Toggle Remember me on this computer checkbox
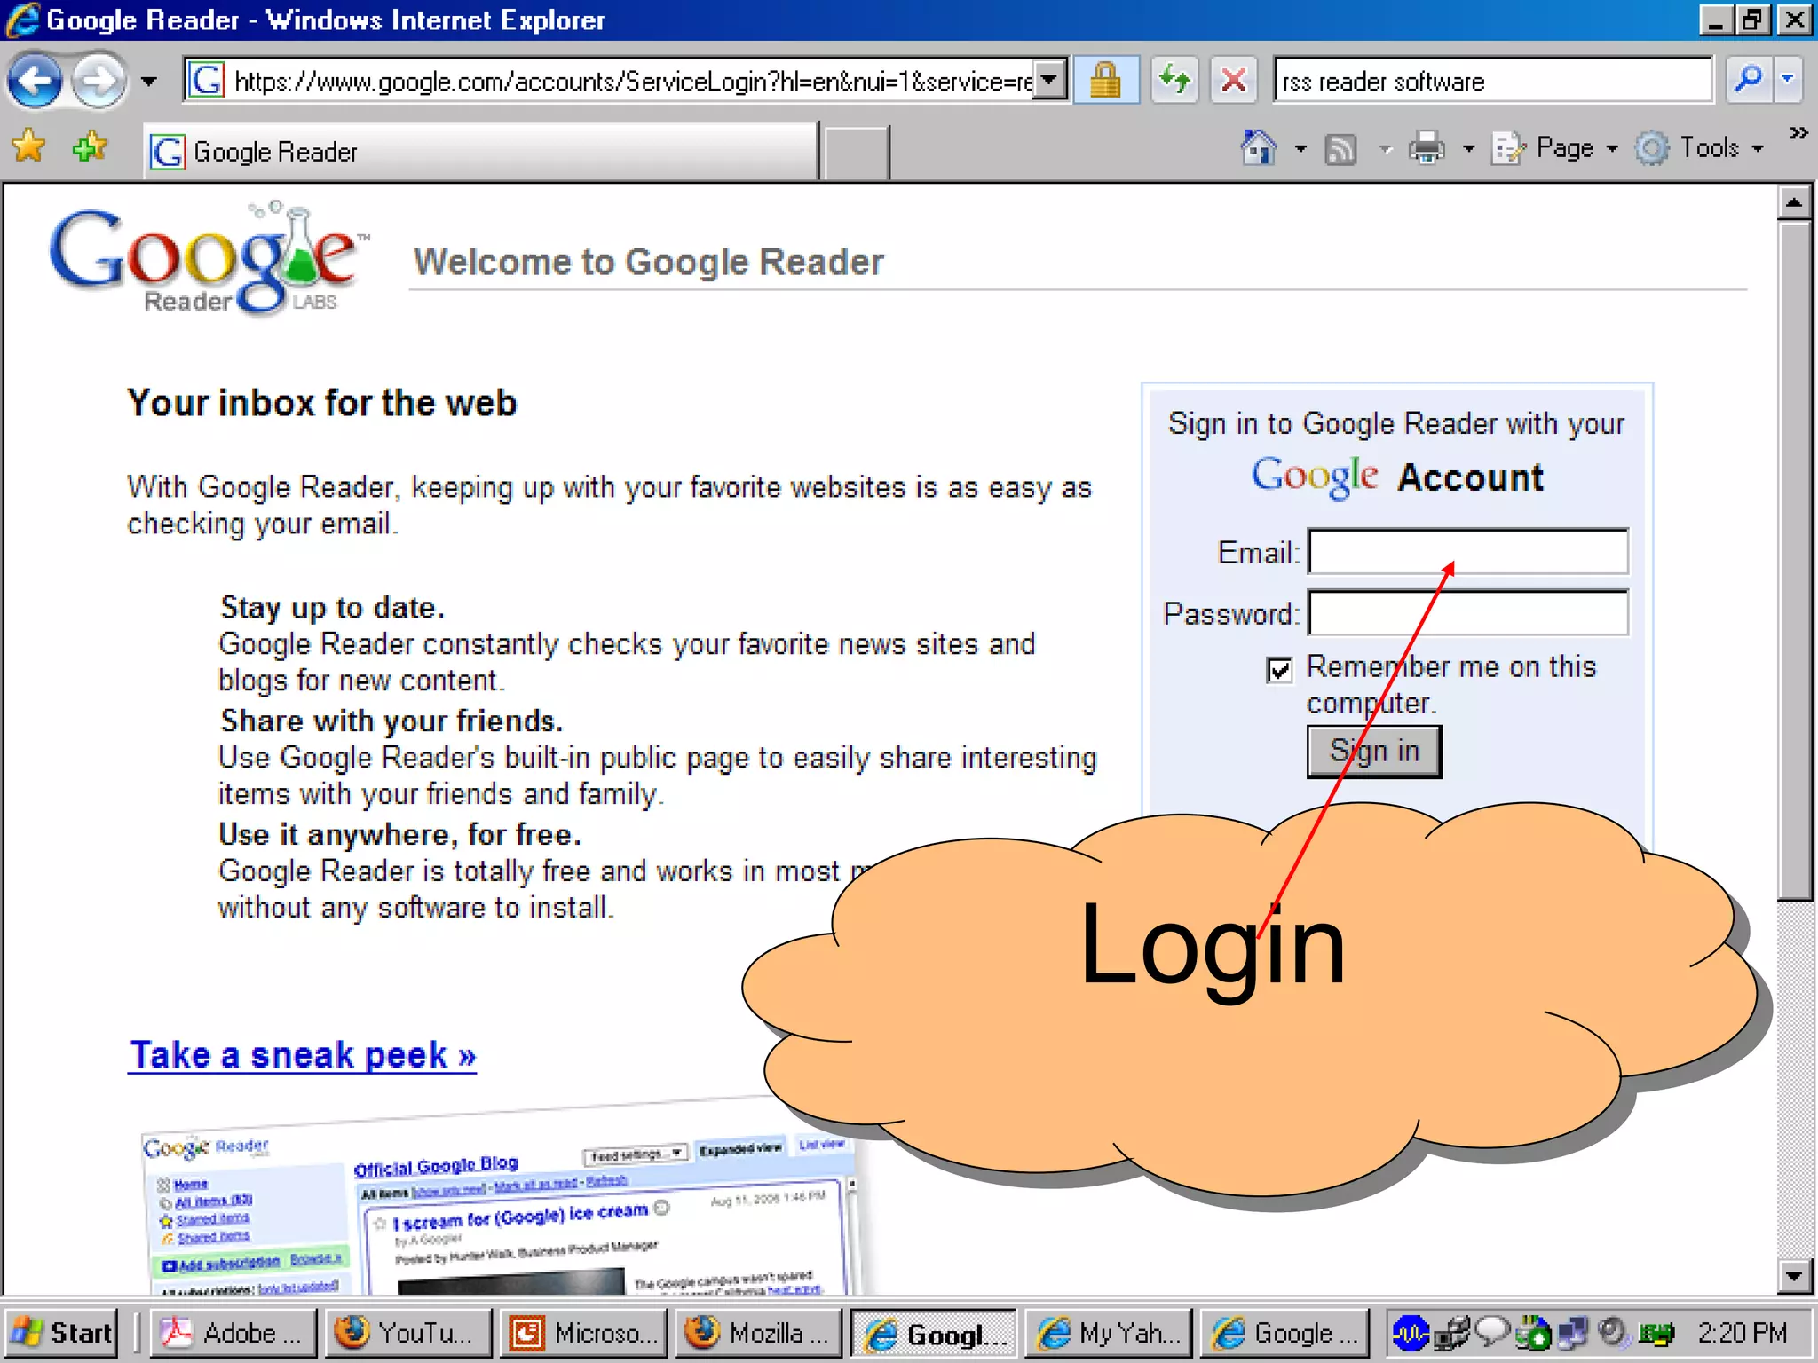 (x=1279, y=669)
